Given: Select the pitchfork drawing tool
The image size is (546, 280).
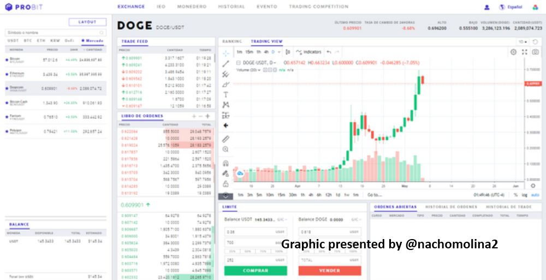Looking at the screenshot, I should coord(225,74).
